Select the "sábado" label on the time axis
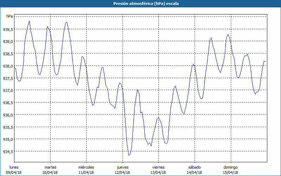 pos(194,167)
